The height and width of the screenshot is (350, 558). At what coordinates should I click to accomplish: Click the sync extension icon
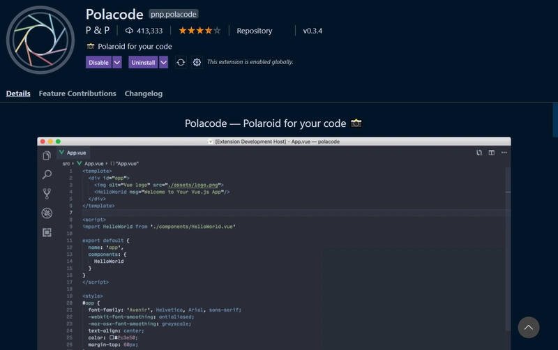[181, 62]
